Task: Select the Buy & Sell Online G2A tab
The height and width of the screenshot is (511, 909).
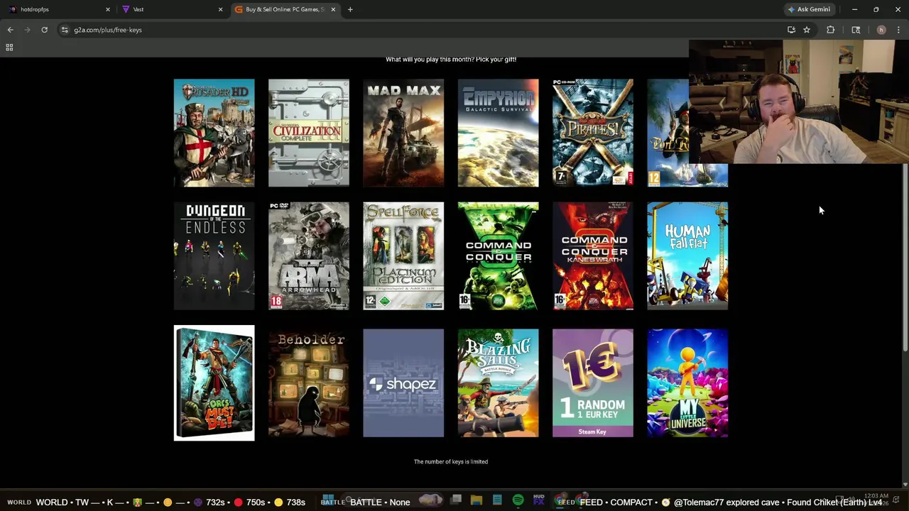Action: [284, 9]
